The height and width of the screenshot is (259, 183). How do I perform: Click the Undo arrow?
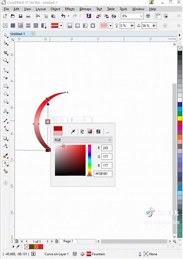click(x=63, y=16)
